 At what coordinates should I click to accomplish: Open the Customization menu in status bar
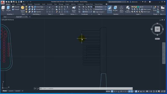(x=164, y=91)
